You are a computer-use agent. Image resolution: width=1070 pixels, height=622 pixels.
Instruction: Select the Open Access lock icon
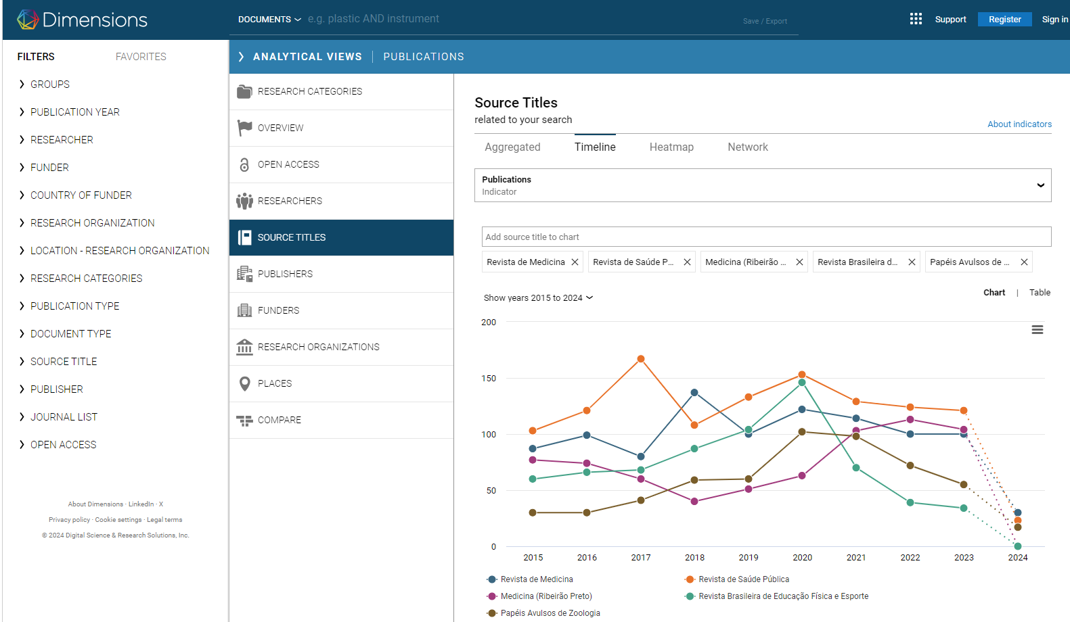point(244,164)
